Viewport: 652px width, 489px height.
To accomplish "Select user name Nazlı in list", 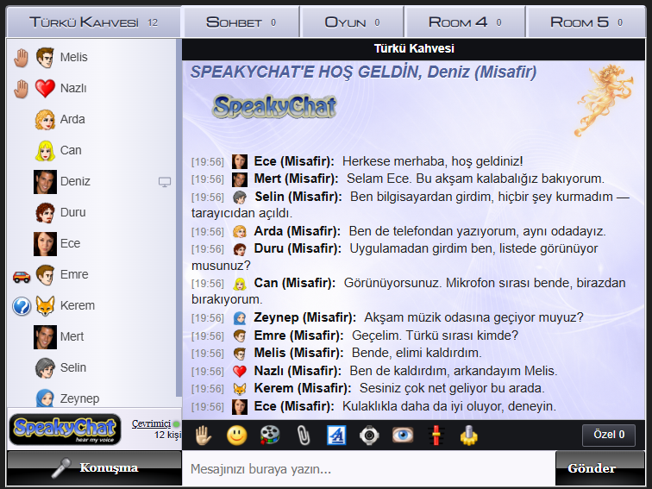I will [x=73, y=88].
